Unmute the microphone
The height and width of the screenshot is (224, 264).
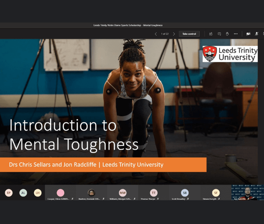[x=257, y=34]
